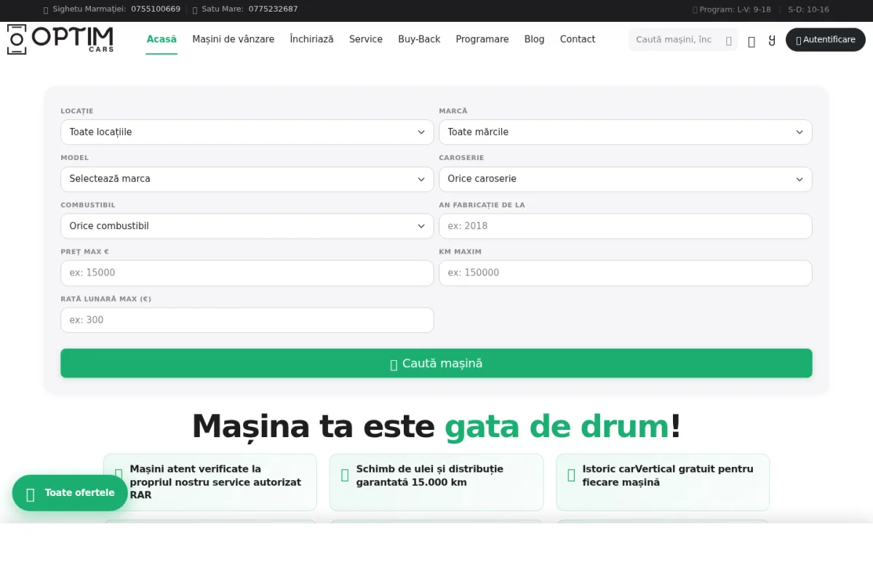Click the Km maxim input field
This screenshot has height=576, width=873.
tap(626, 273)
